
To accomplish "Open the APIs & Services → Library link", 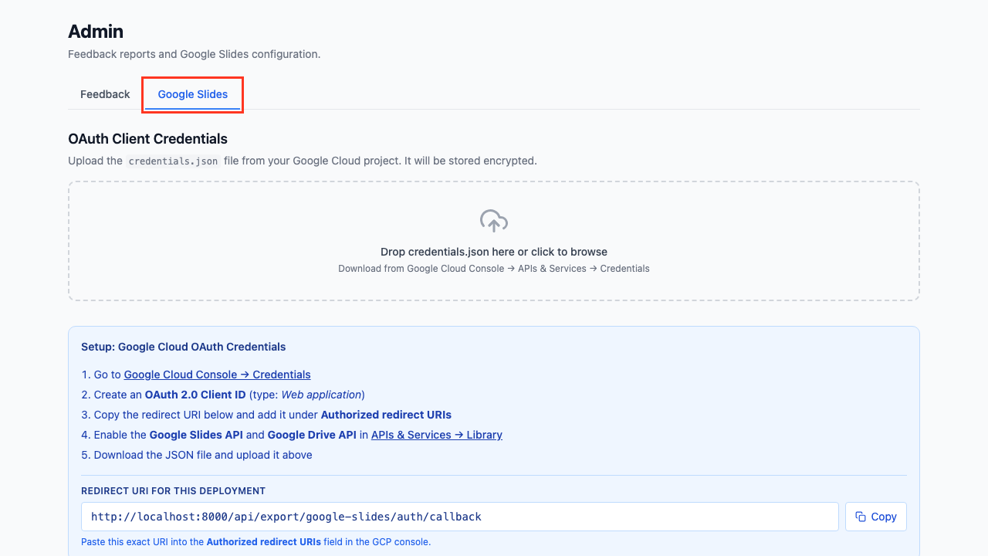I will coord(436,435).
